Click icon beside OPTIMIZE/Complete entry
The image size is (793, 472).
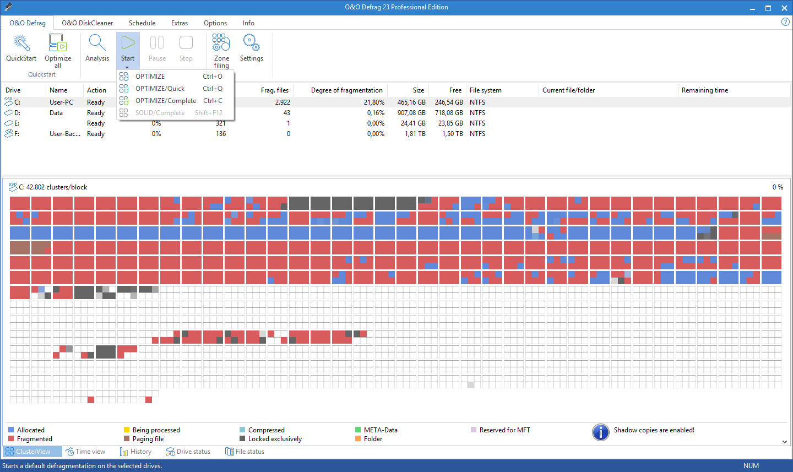tap(124, 101)
